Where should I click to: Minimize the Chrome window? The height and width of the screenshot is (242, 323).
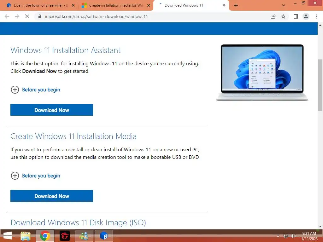(295, 3)
